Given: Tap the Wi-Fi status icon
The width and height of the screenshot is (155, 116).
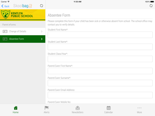Looking at the screenshot, I should 8,2.
